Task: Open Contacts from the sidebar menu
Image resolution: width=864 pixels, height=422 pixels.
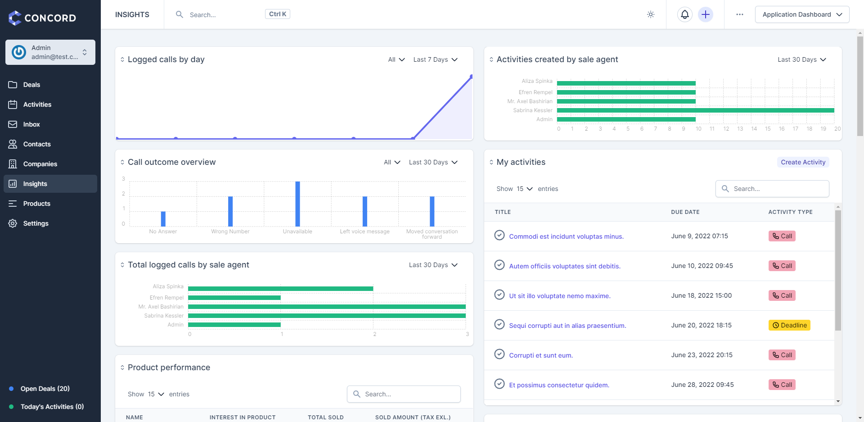Action: point(37,144)
